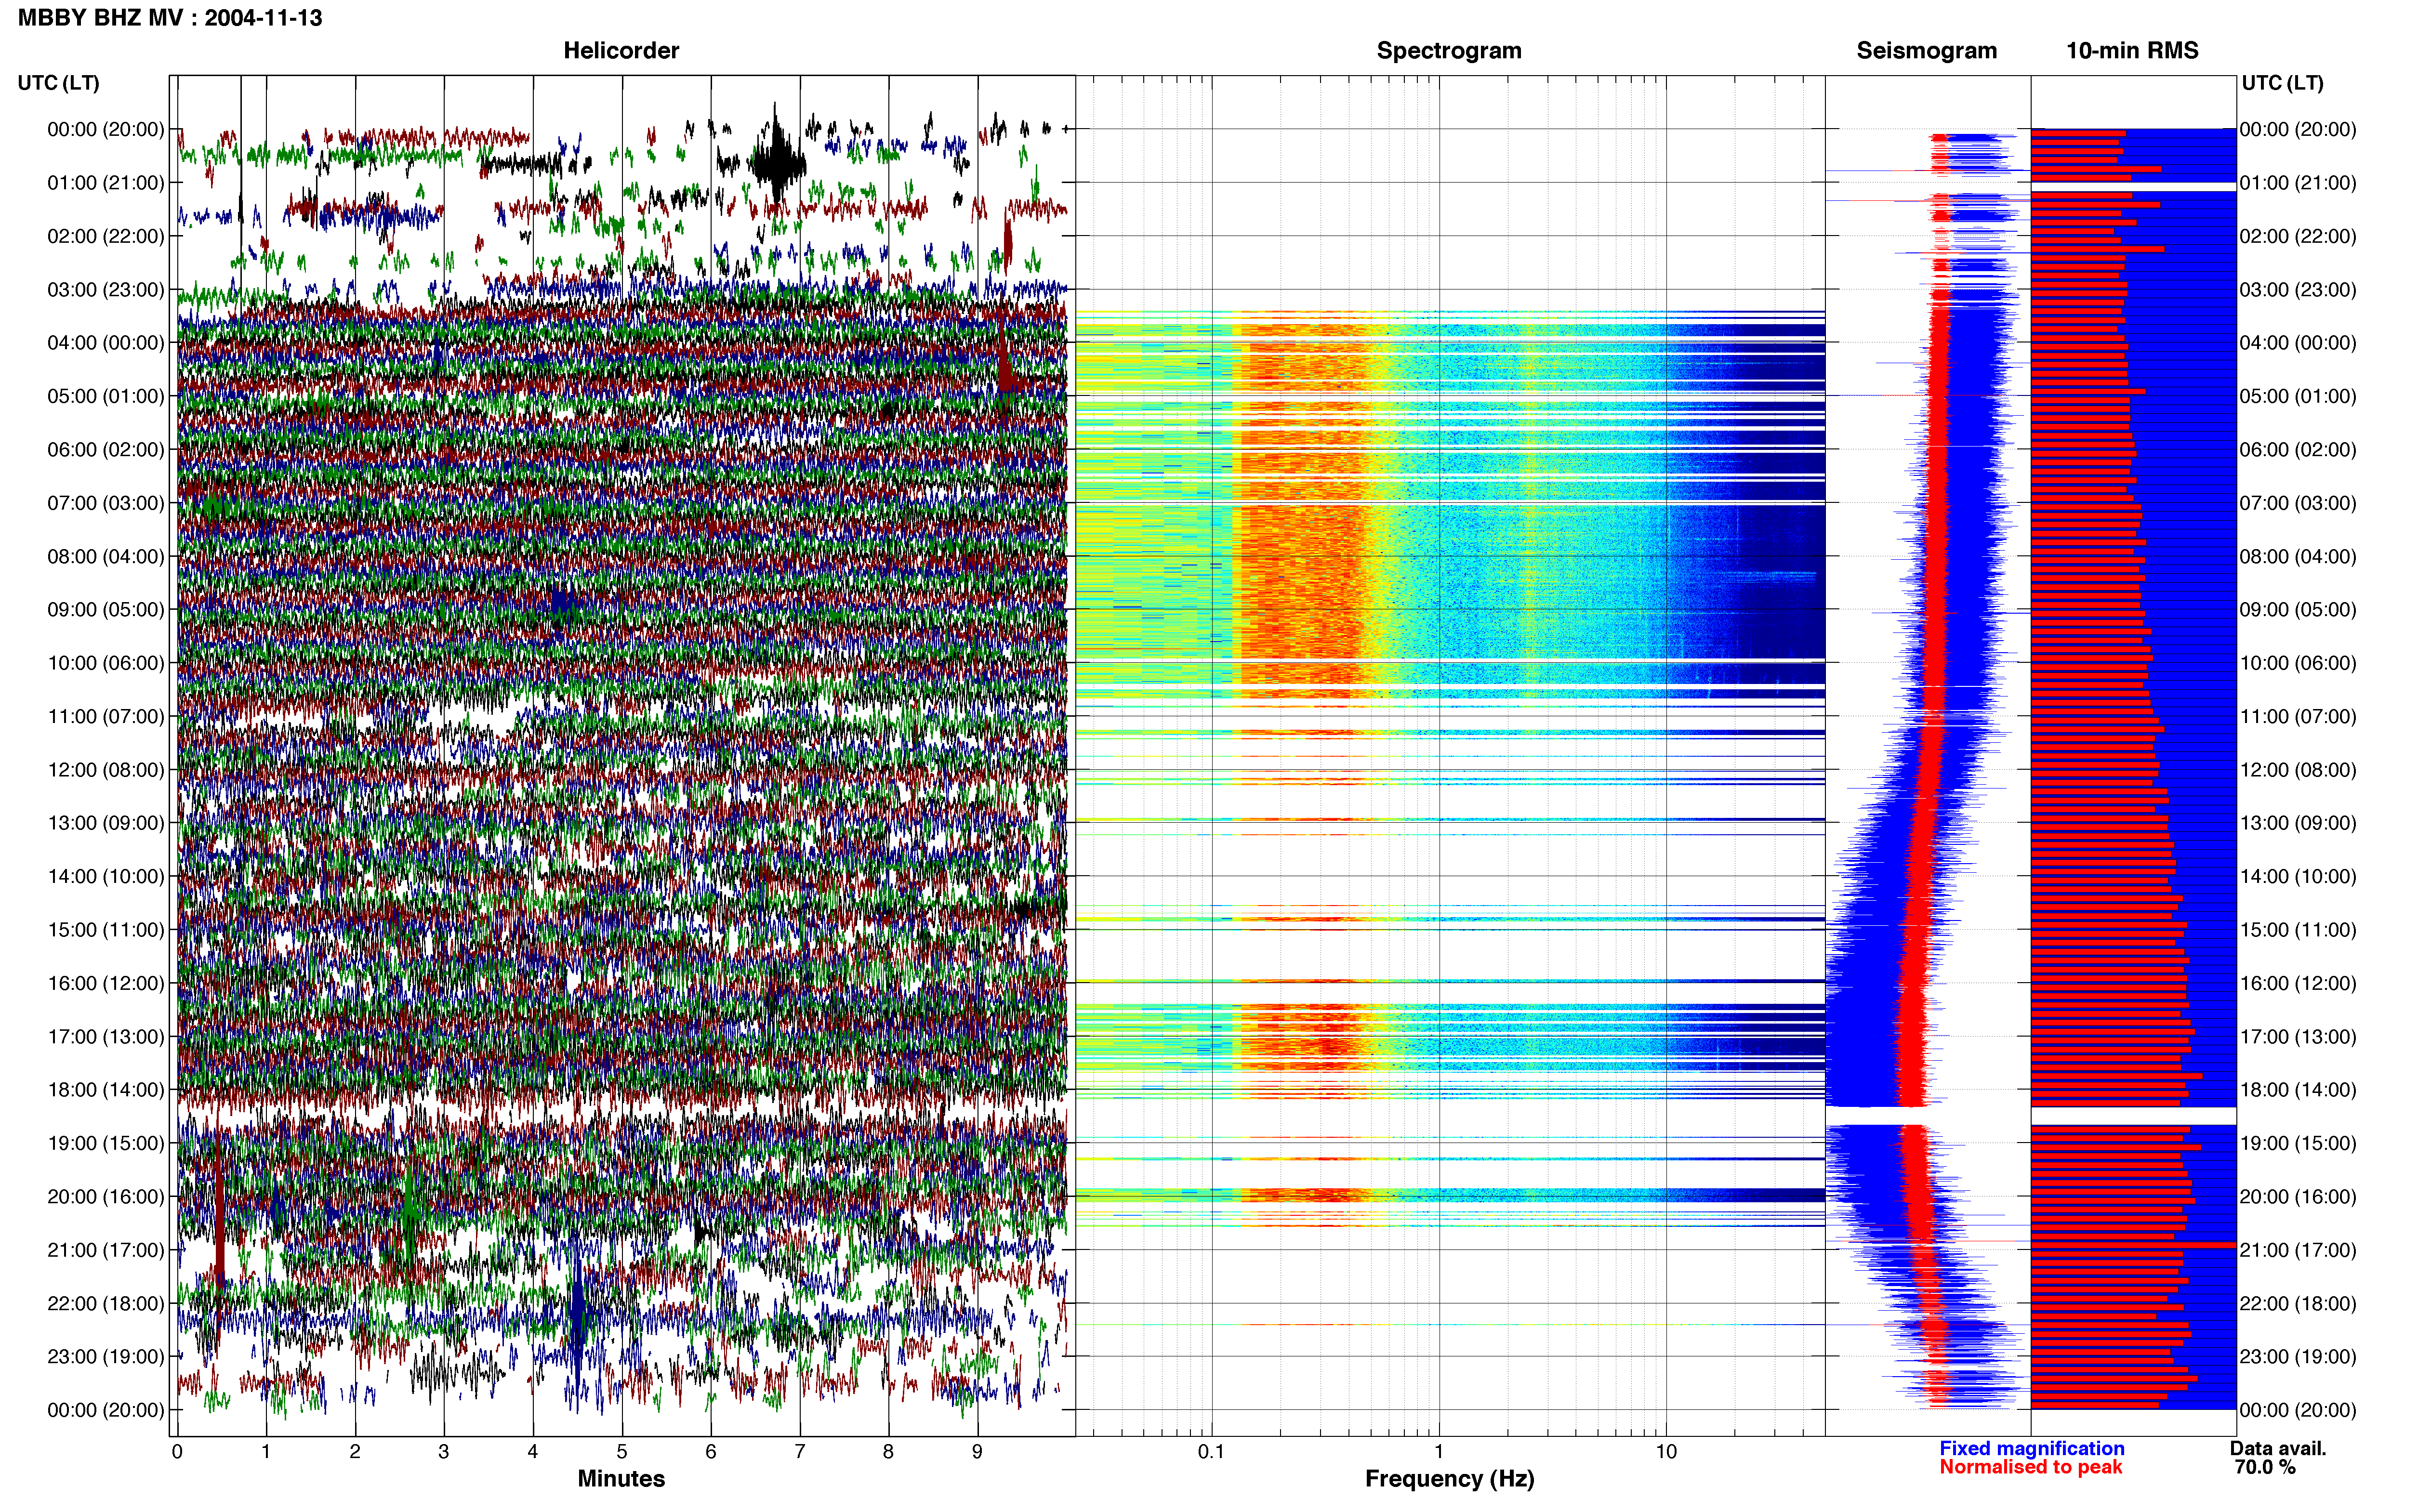This screenshot has width=2418, height=1512.
Task: Click the left '18:00 (14:00)' time label
Action: [x=106, y=1090]
